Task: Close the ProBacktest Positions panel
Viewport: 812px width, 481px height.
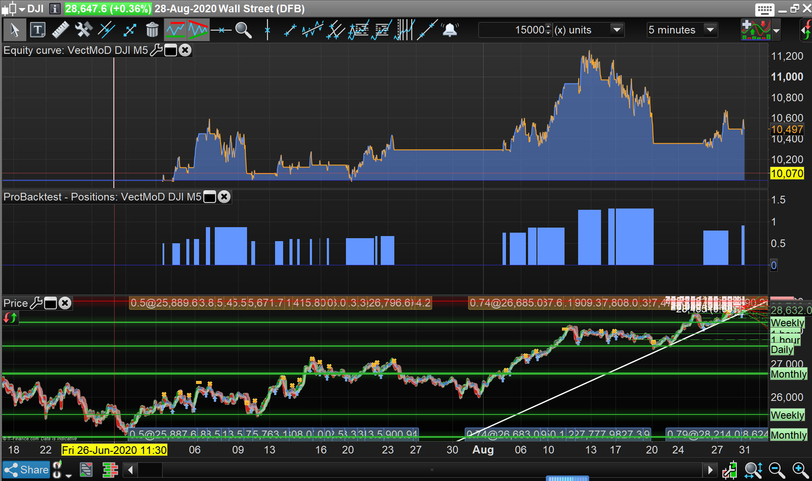Action: click(x=224, y=197)
